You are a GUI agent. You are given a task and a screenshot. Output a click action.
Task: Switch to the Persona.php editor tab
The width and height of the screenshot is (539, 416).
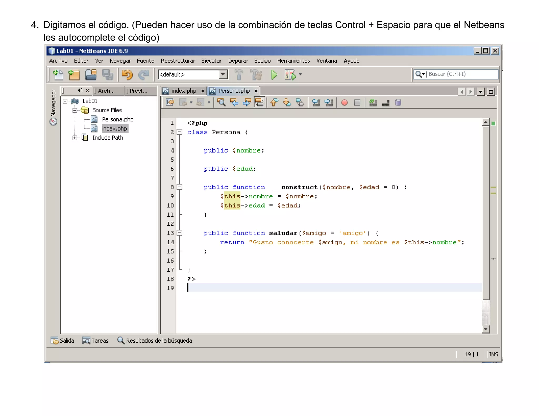click(234, 91)
